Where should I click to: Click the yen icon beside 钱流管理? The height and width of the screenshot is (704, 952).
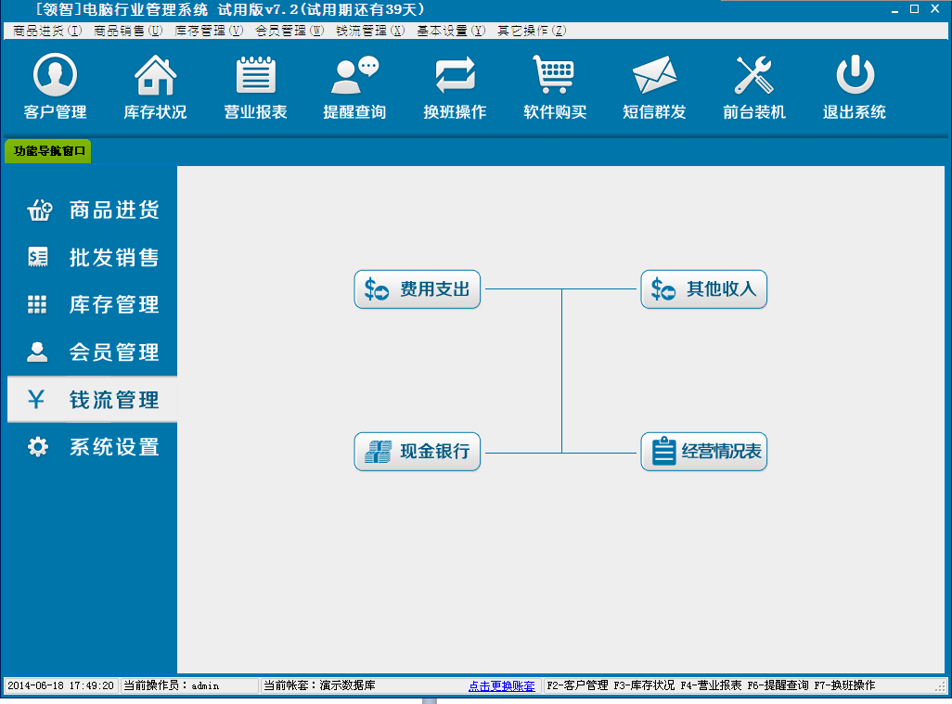coord(36,399)
